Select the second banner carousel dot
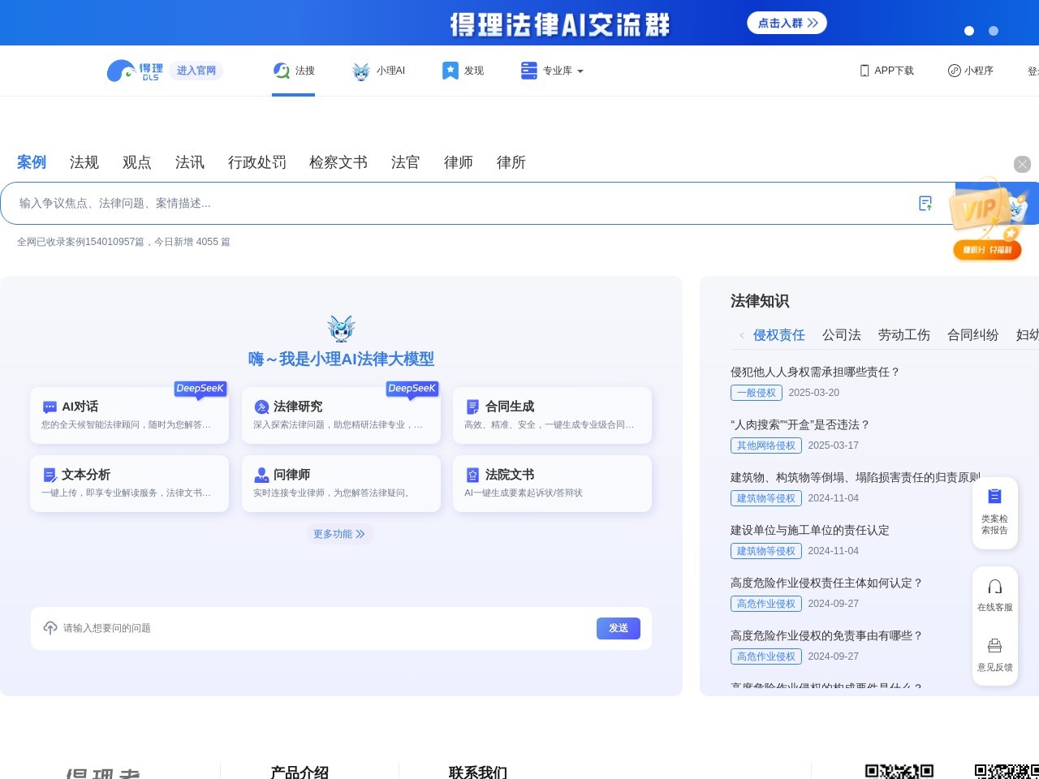1039x779 pixels. pos(994,31)
